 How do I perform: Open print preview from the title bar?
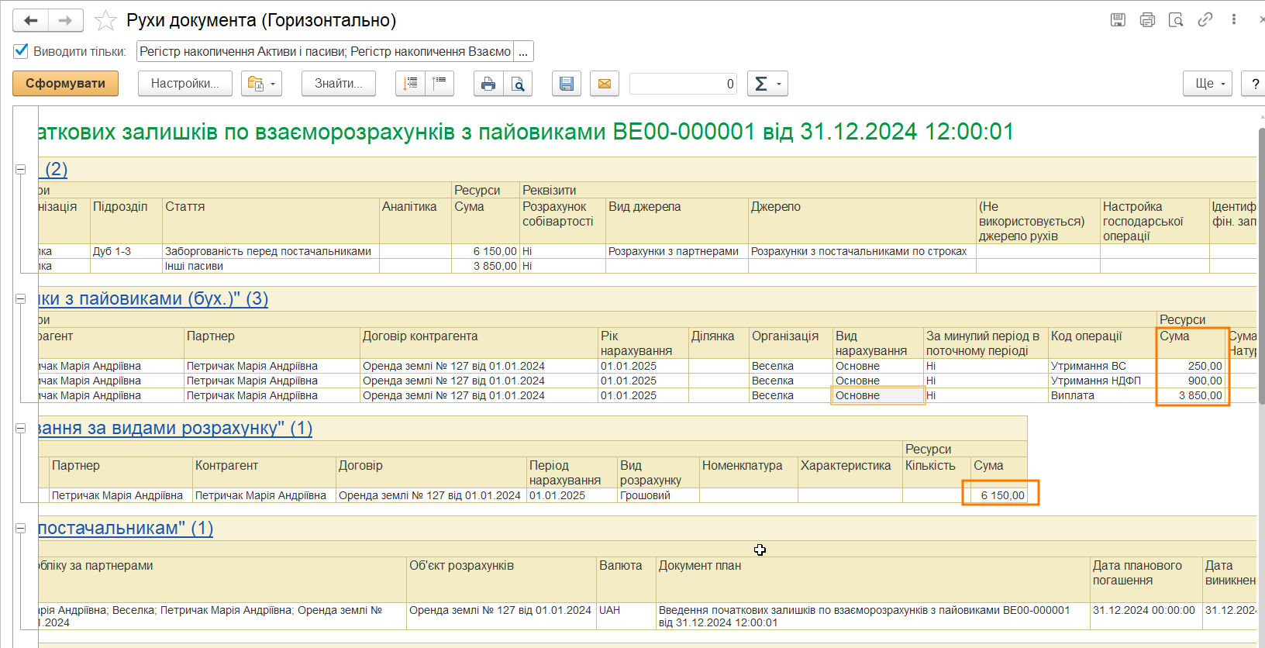pyautogui.click(x=1176, y=20)
